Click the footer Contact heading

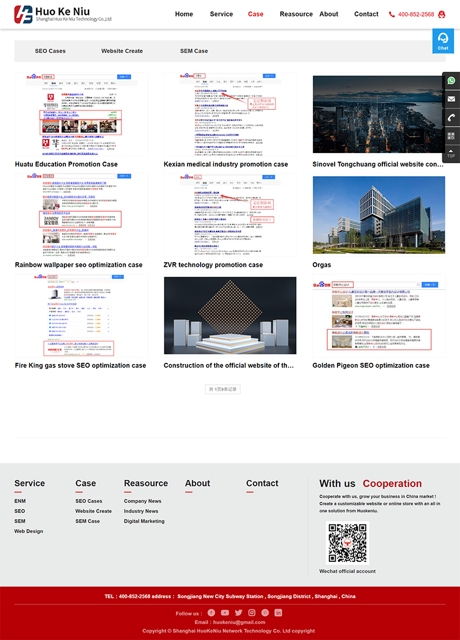[x=262, y=483]
